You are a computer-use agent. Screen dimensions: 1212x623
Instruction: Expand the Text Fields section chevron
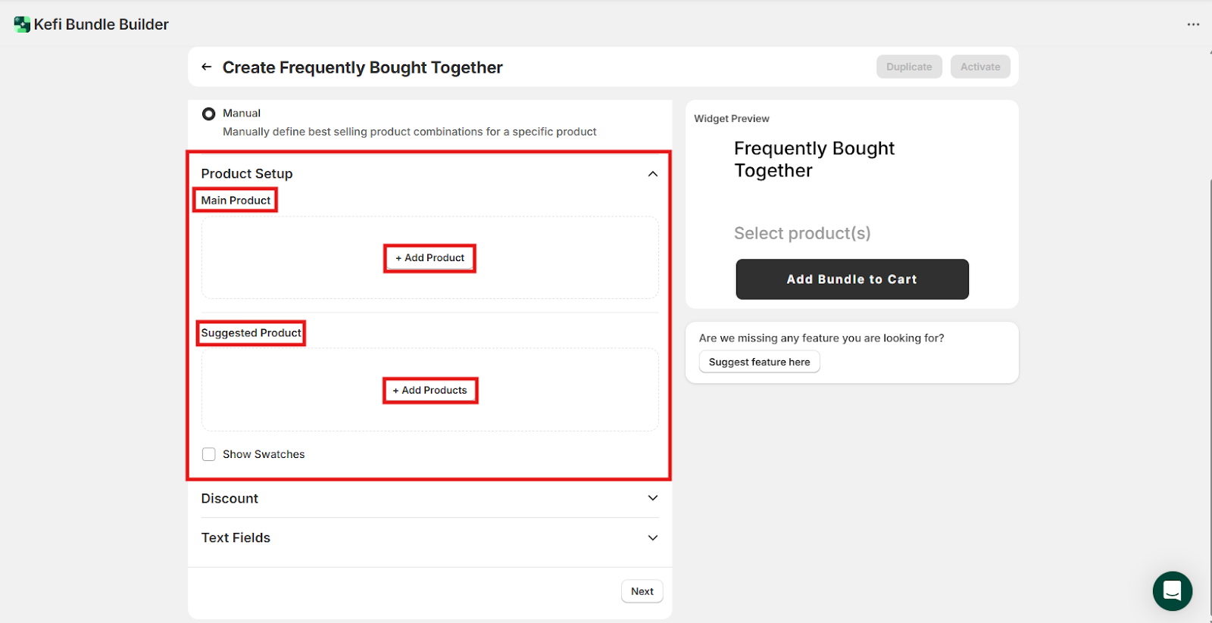pyautogui.click(x=652, y=537)
